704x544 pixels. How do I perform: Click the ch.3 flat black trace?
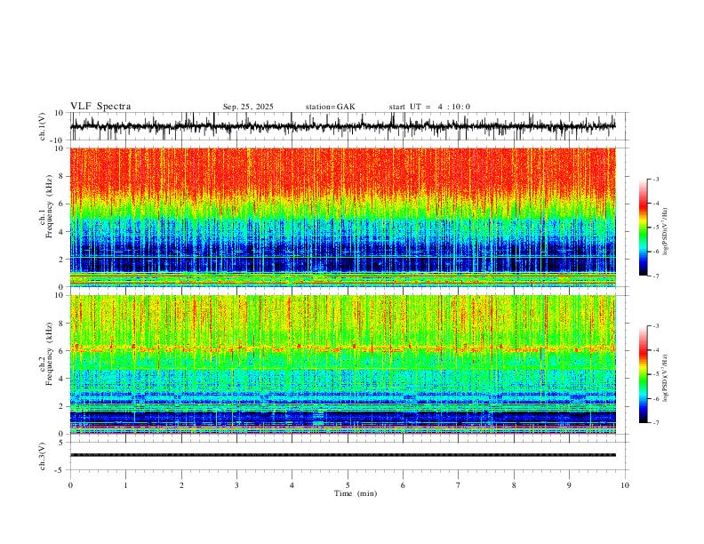click(342, 455)
